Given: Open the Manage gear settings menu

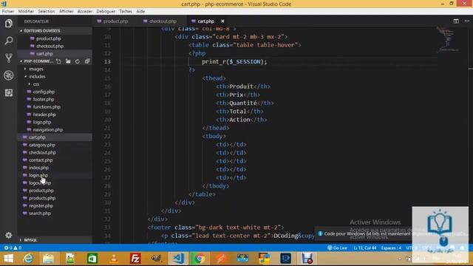Looking at the screenshot, I should point(8,235).
